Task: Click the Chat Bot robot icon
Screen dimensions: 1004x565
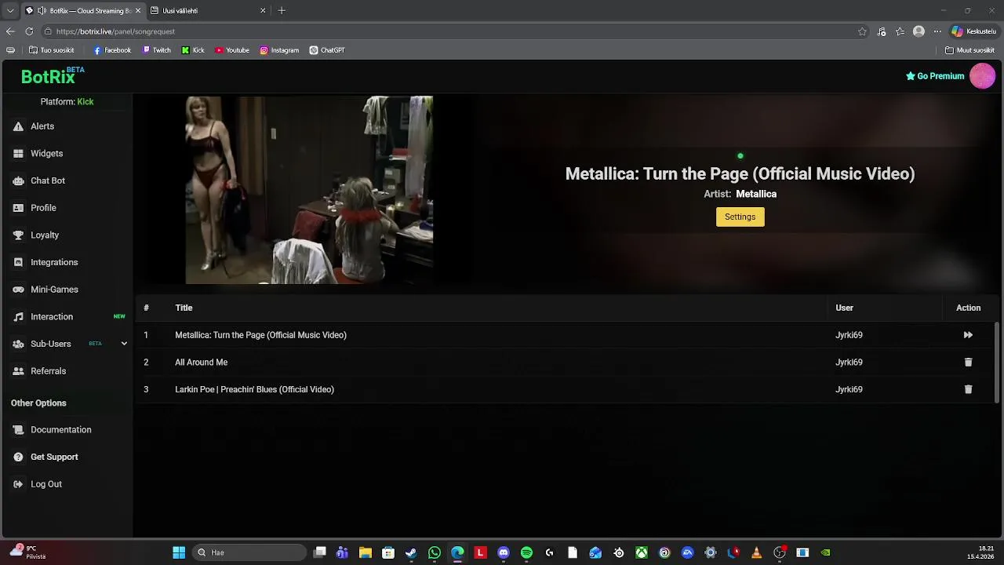Action: coord(18,180)
